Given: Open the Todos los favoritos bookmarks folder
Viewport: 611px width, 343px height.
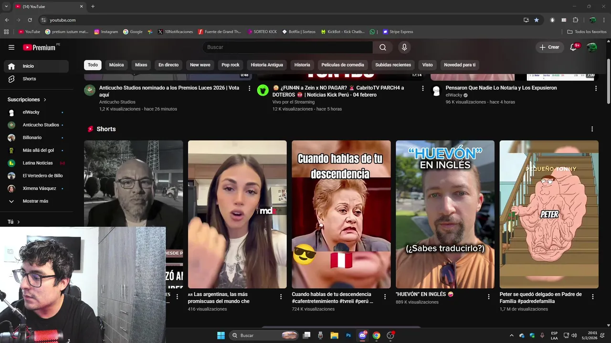Looking at the screenshot, I should (x=587, y=32).
